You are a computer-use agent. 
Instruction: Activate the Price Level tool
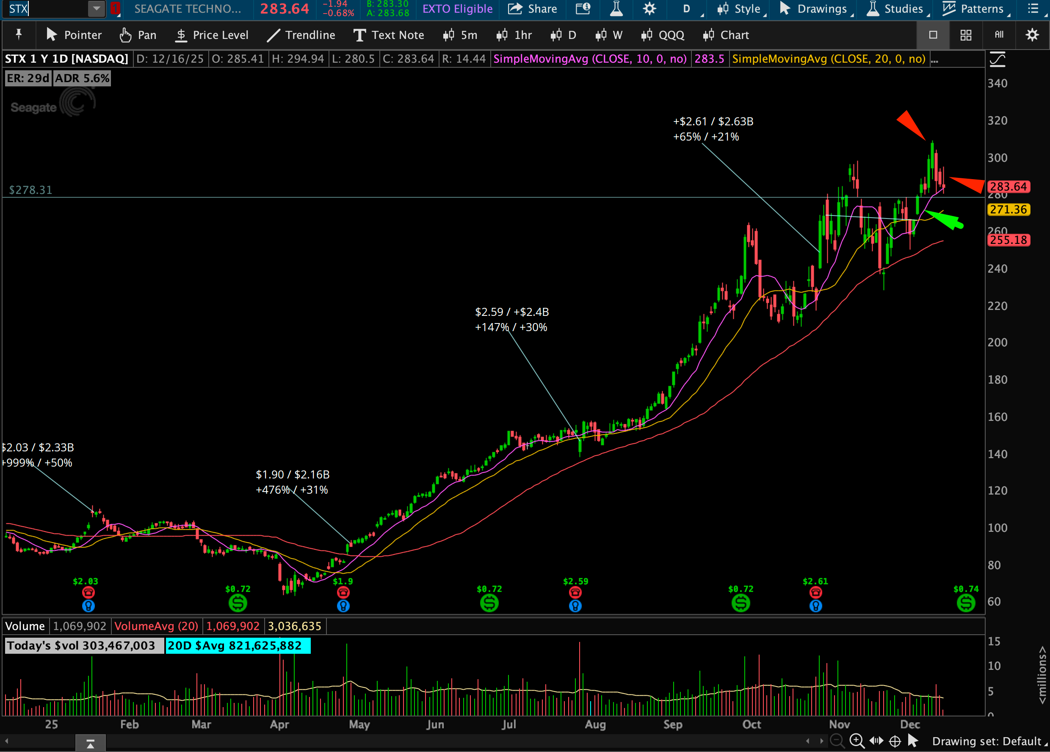pos(212,35)
